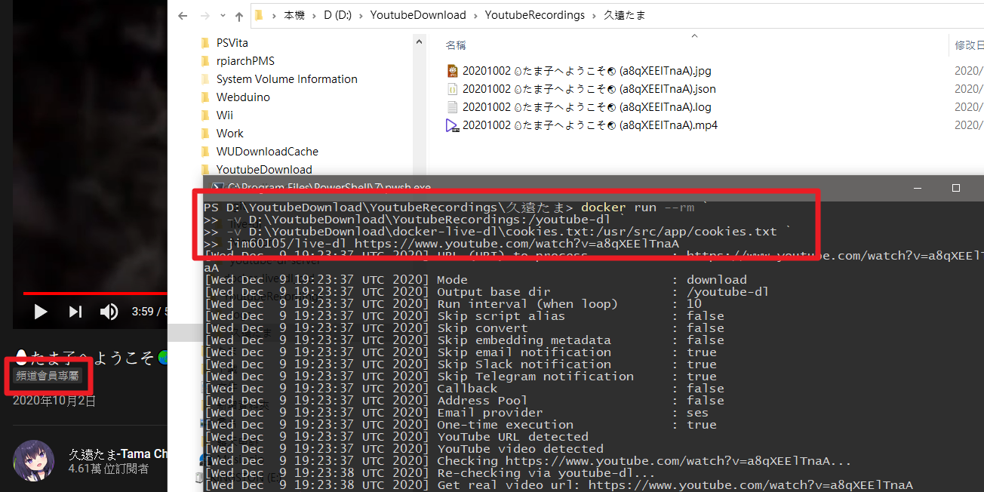Open System Volume Information folder
This screenshot has width=984, height=492.
tap(287, 79)
